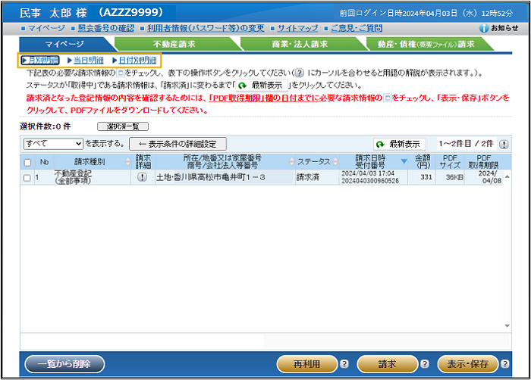Click the help icon next to 請求 button

click(x=424, y=364)
